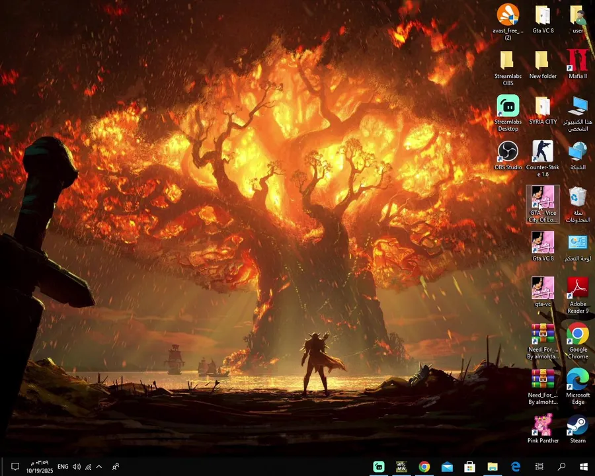Open the Google Chrome desktop shortcut
The image size is (595, 476).
point(578,341)
